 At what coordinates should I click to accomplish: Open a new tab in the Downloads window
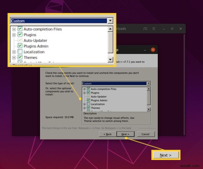145,29
